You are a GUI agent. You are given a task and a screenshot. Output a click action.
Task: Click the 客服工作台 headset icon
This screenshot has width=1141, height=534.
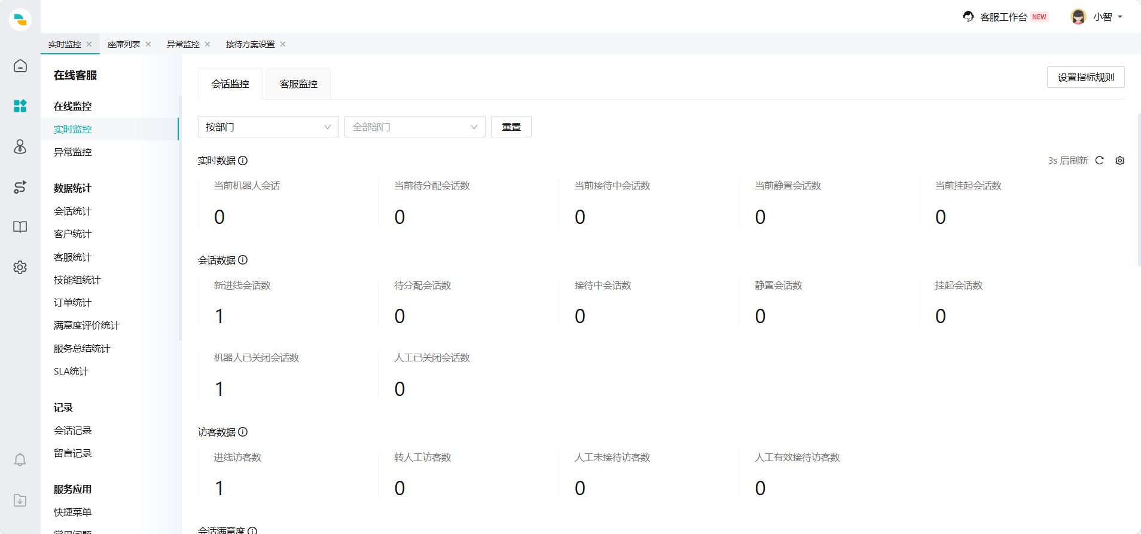(x=968, y=17)
